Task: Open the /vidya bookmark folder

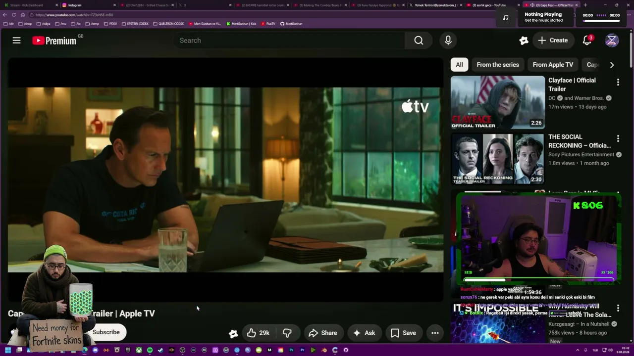Action: click(43, 24)
